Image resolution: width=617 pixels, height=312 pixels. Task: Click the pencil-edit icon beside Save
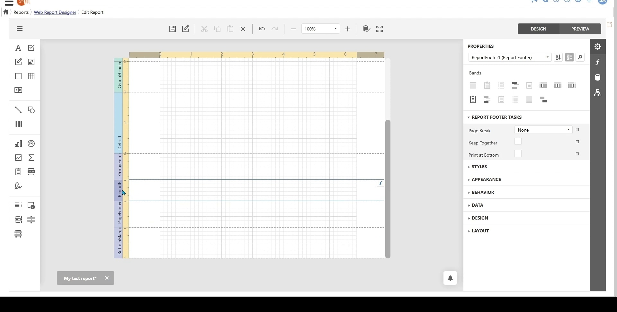tap(186, 29)
